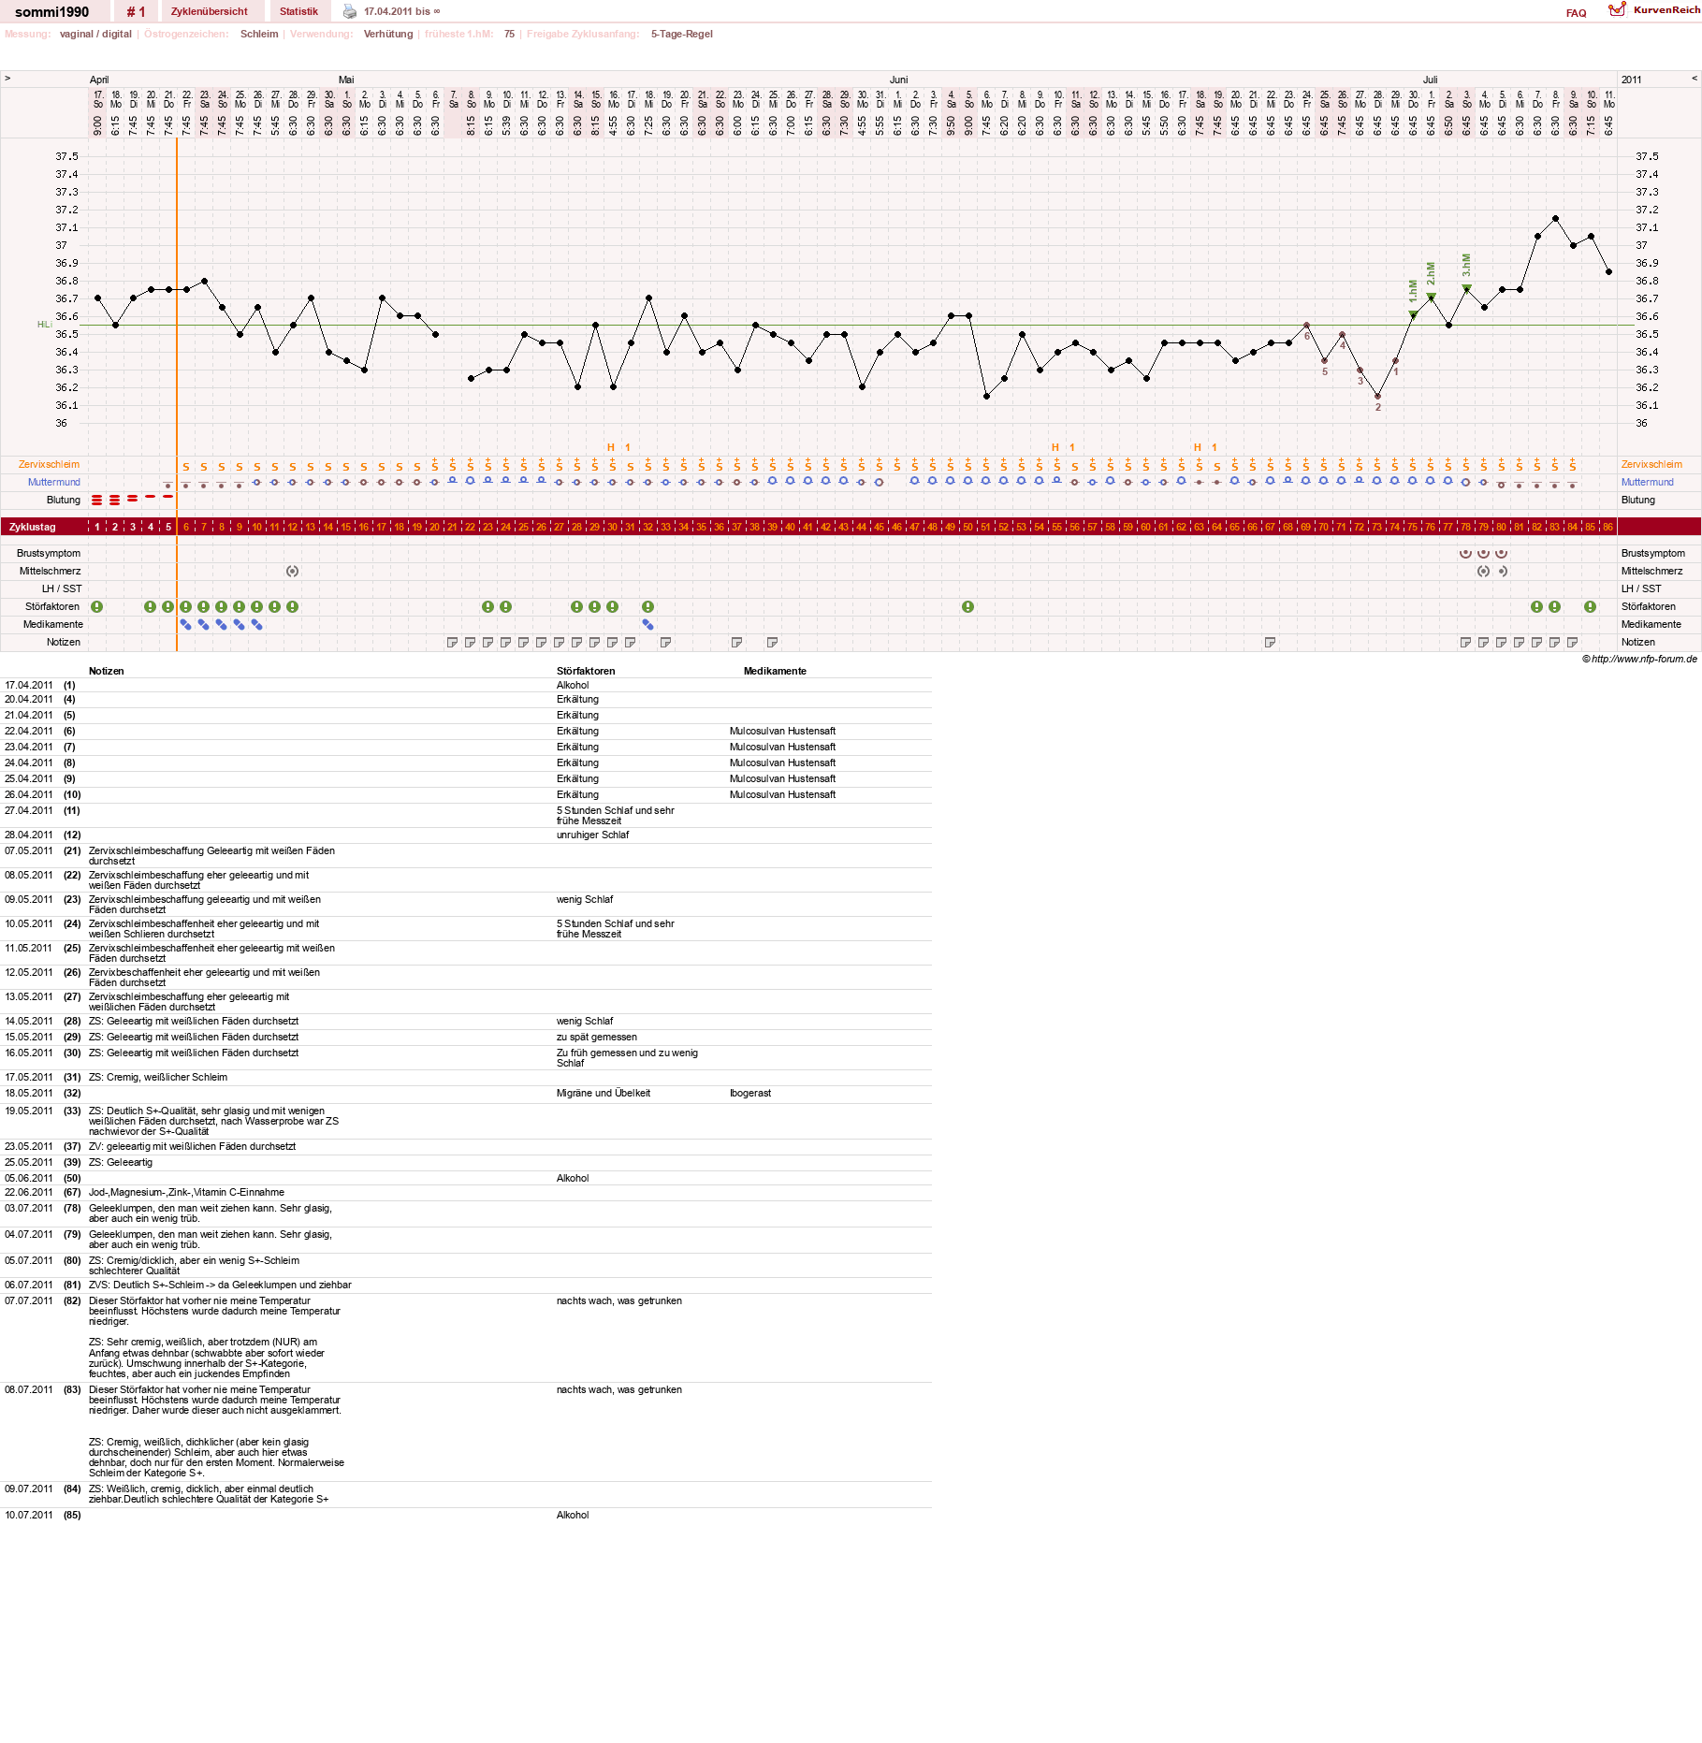Click the Störfaktoren icon on cycle day 1
This screenshot has height=1743, width=1702.
pyautogui.click(x=97, y=606)
